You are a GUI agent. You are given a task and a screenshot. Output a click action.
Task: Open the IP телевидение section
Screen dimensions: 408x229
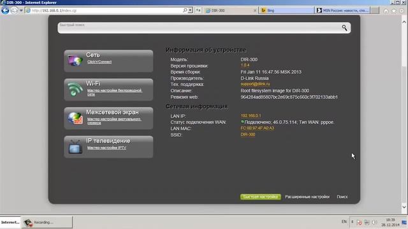pos(108,147)
